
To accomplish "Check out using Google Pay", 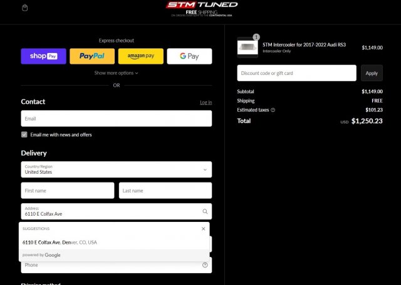I will (x=189, y=56).
